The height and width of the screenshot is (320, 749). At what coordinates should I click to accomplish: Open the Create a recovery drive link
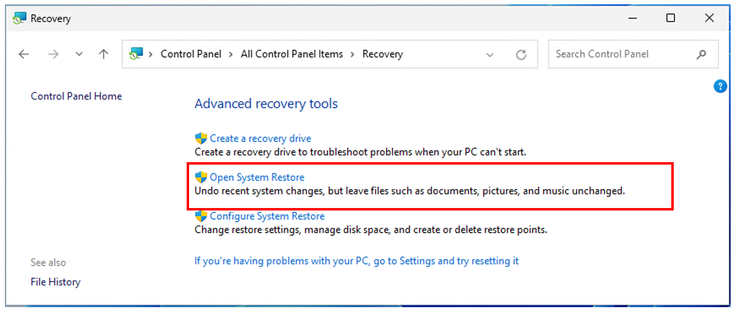coord(260,138)
